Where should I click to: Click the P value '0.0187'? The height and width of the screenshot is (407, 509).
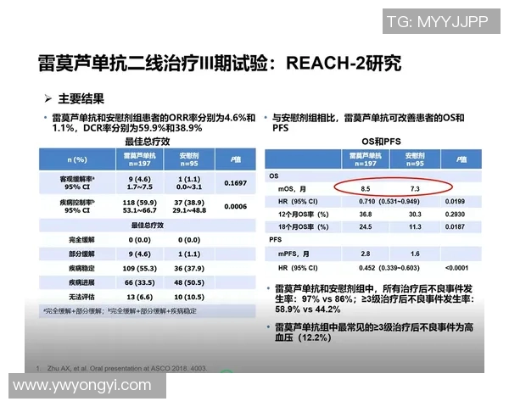pyautogui.click(x=455, y=227)
